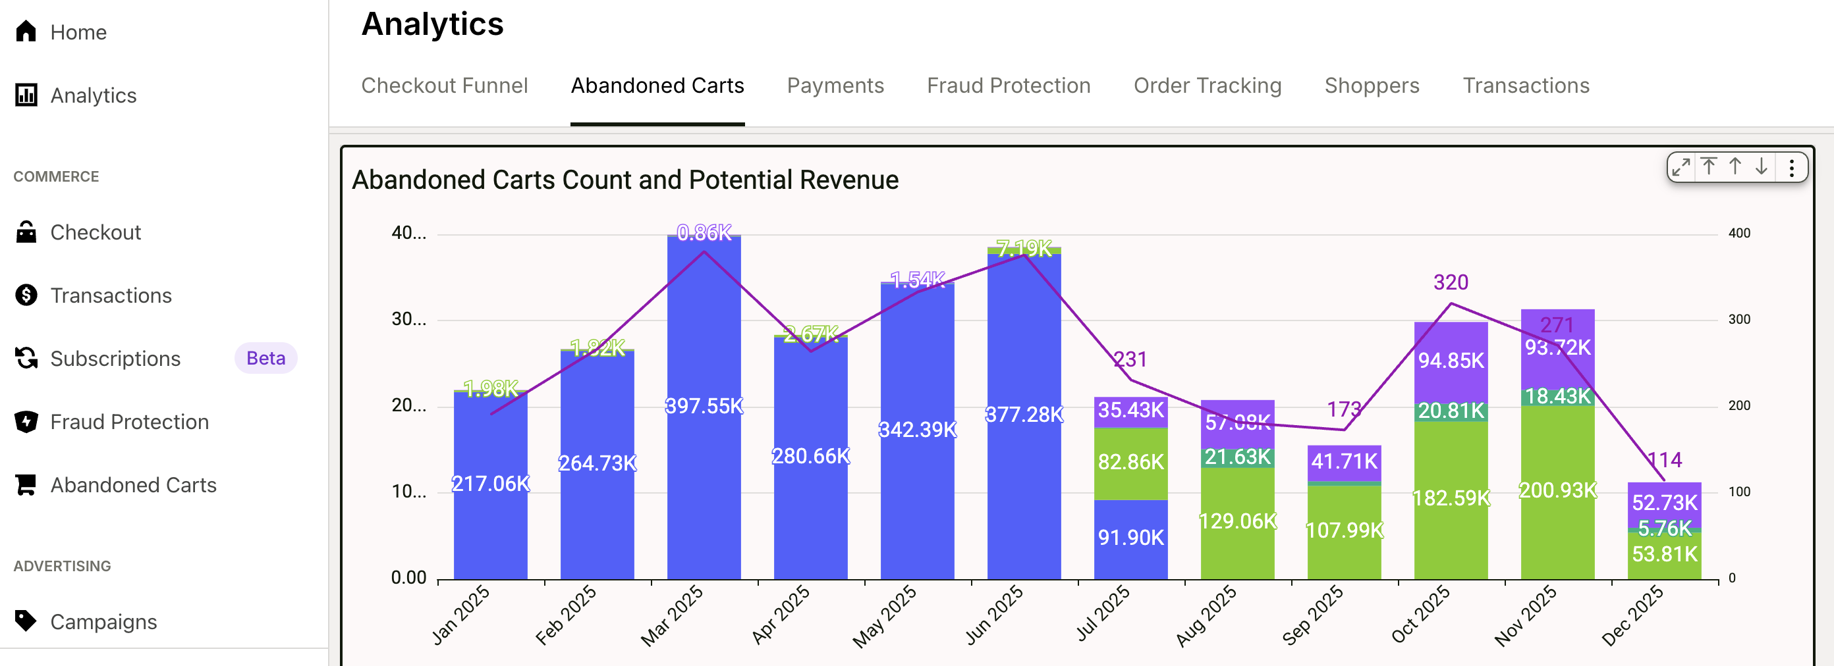Move the chart panel down one position

pyautogui.click(x=1762, y=167)
